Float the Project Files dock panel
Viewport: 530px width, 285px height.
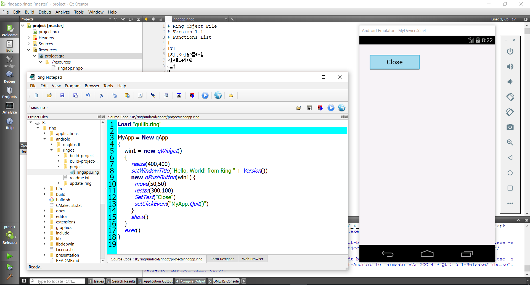(99, 117)
